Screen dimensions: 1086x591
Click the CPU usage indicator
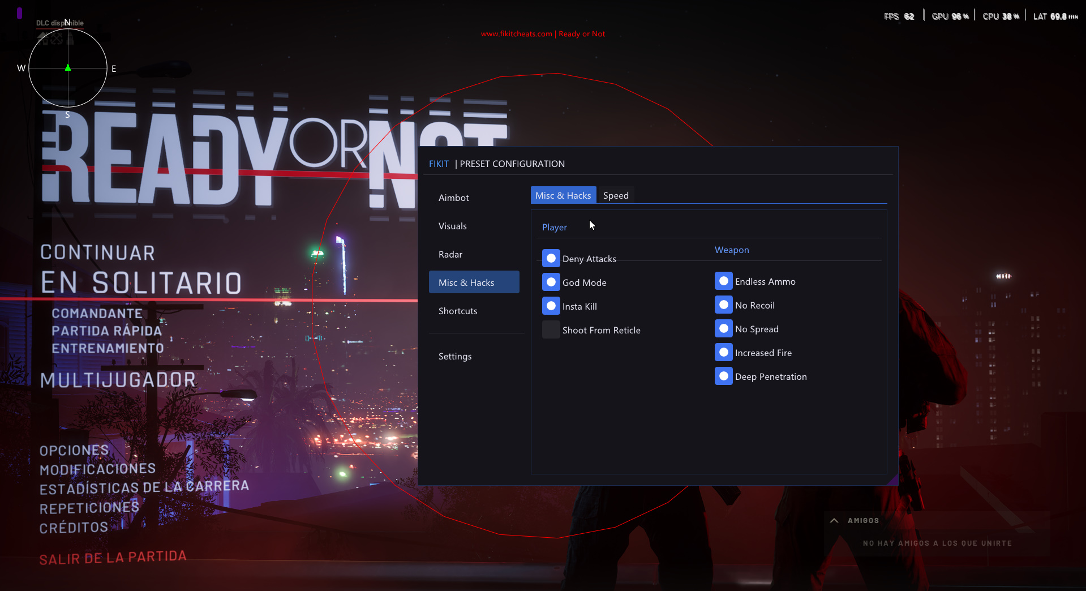(x=999, y=16)
